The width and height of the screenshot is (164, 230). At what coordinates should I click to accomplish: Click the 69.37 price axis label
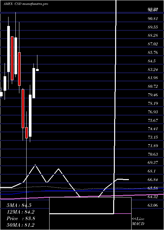pyautogui.click(x=153, y=163)
